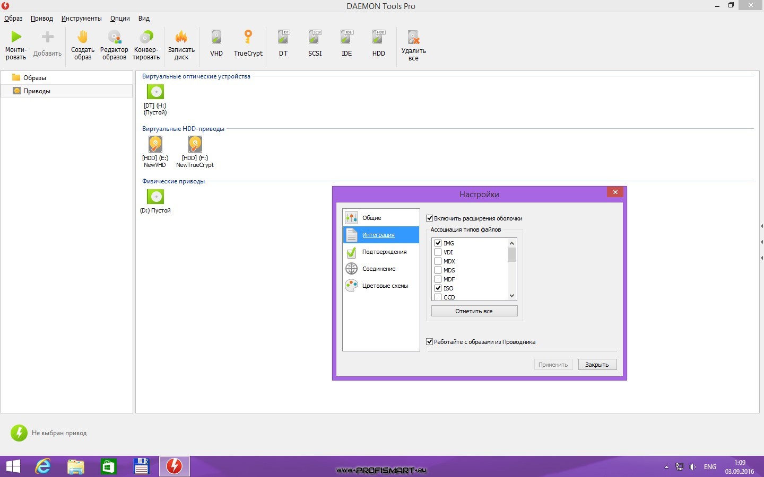Click Удалить все toolbar icon
Screen dimensions: 764x477
[x=413, y=37]
